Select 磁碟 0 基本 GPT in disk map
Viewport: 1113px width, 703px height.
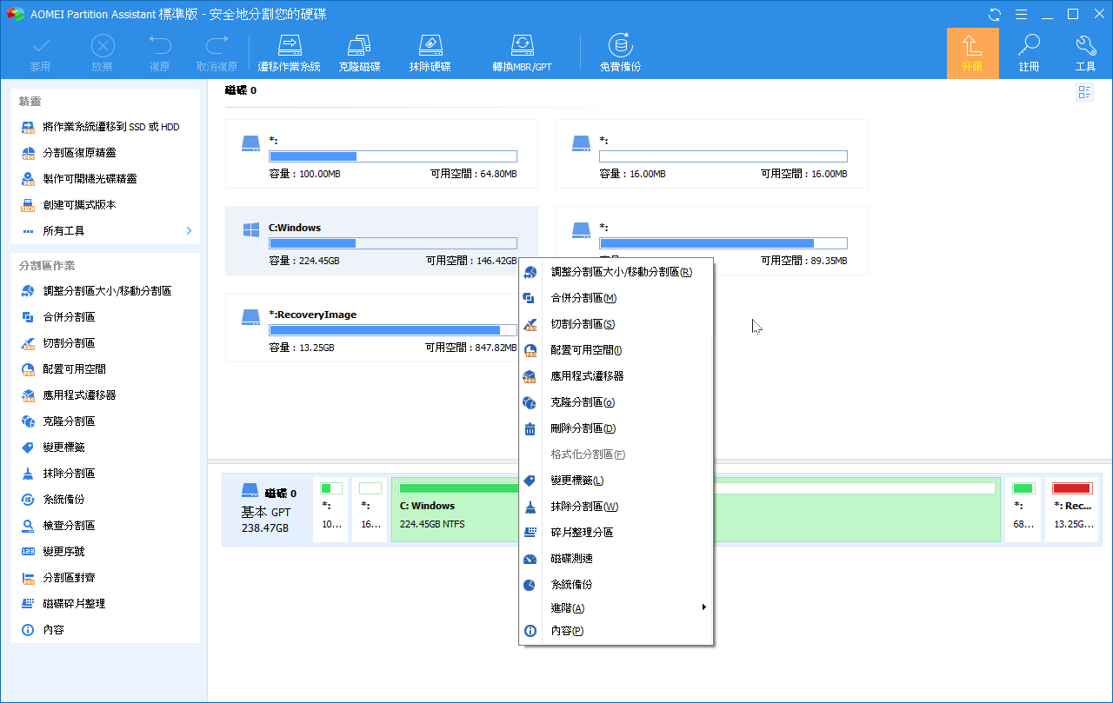tap(266, 510)
